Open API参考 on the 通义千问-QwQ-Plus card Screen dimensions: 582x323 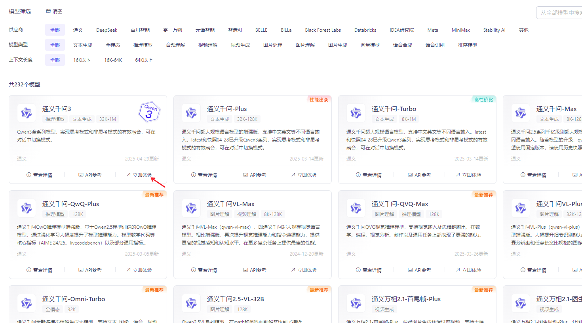(90, 270)
